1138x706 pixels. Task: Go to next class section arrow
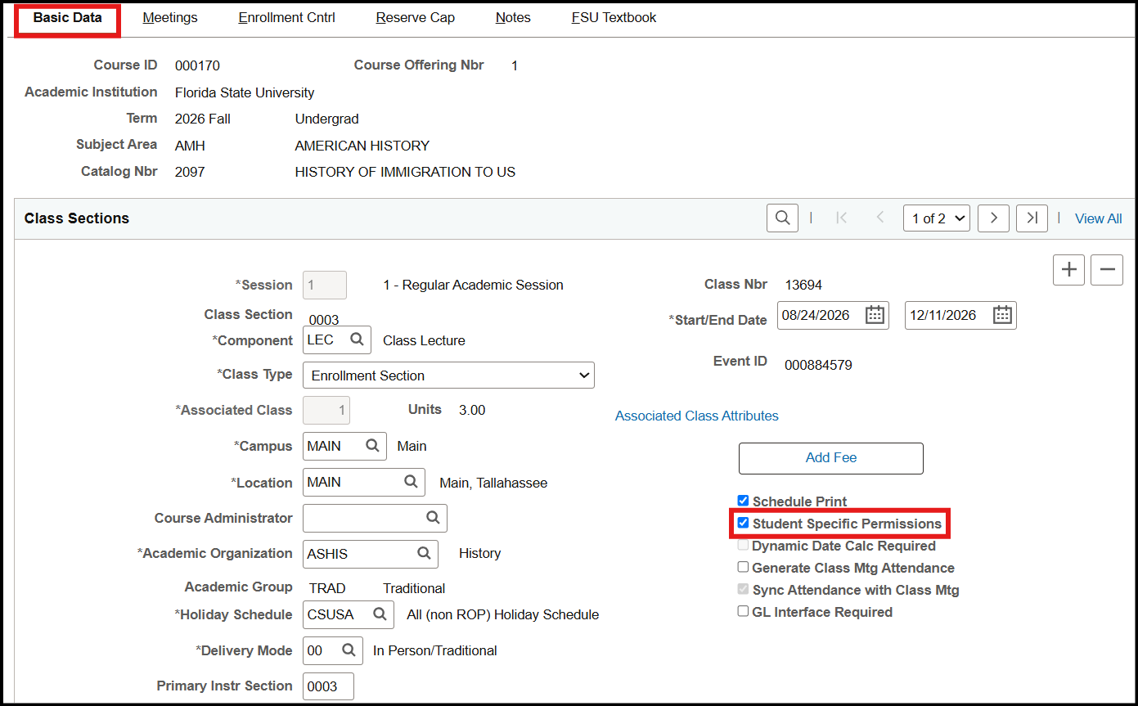pyautogui.click(x=993, y=218)
